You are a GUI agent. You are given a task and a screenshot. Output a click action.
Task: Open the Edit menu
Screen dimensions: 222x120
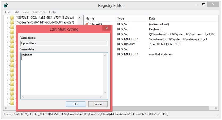tap(16, 12)
